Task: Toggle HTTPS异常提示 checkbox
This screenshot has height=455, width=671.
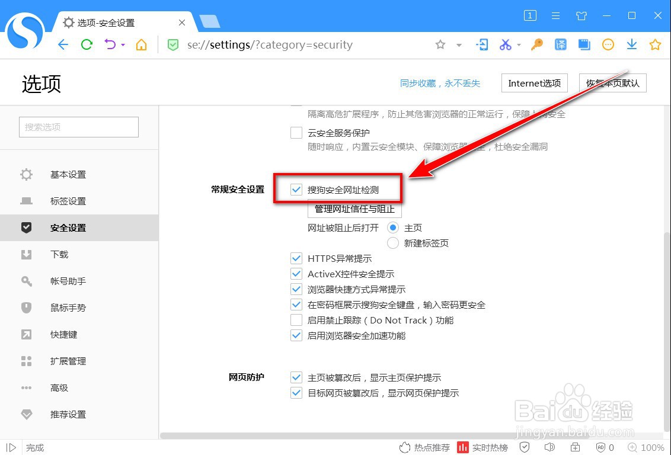Action: (296, 258)
